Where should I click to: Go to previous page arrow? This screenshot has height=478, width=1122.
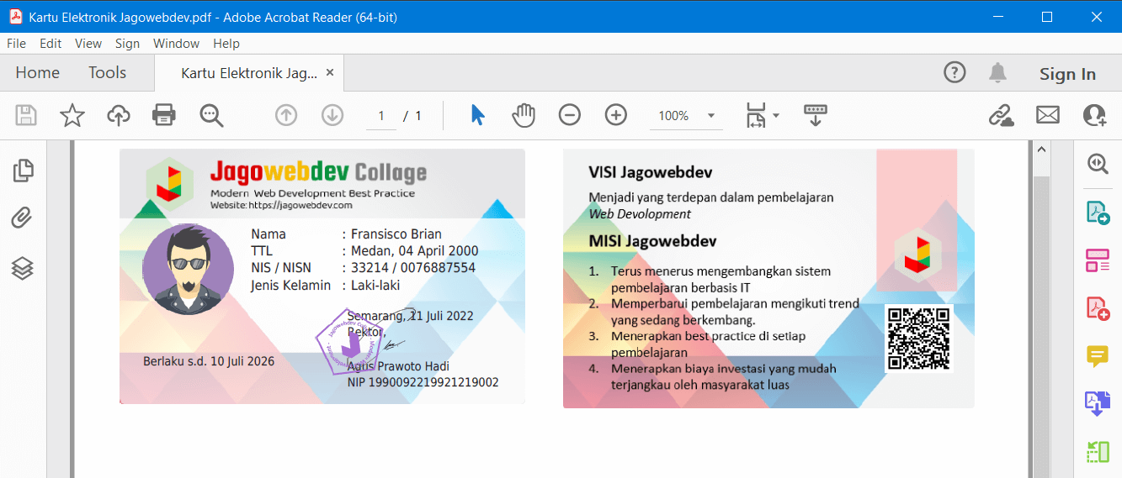tap(286, 115)
